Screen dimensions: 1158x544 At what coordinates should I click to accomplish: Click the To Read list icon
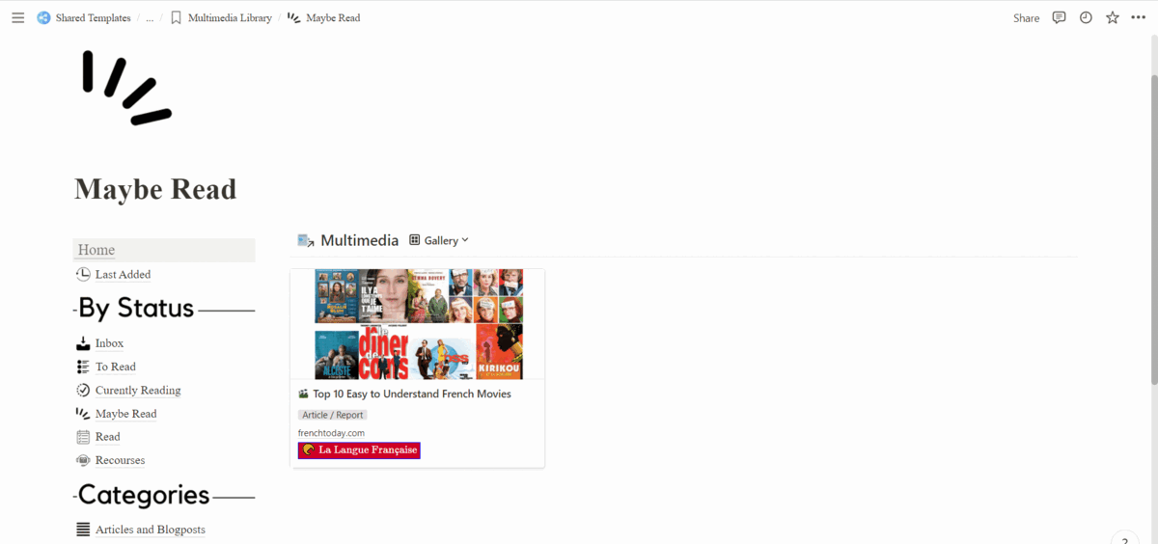(83, 367)
